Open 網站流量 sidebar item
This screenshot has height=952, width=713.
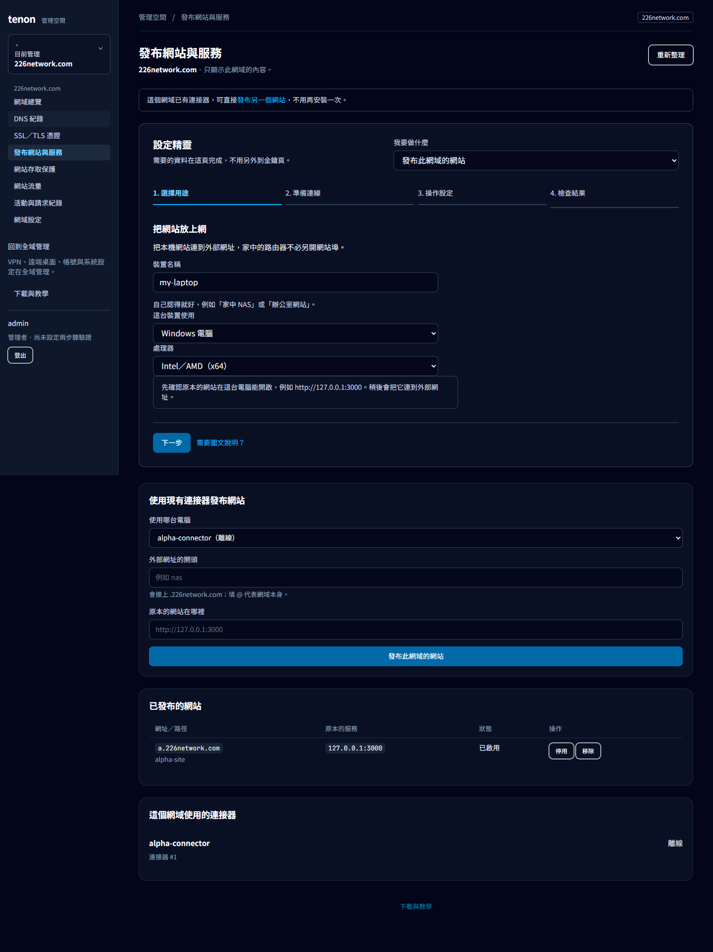[59, 186]
